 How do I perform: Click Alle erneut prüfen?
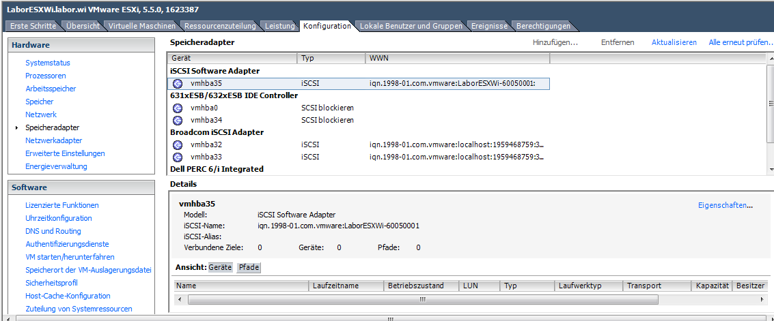[741, 42]
